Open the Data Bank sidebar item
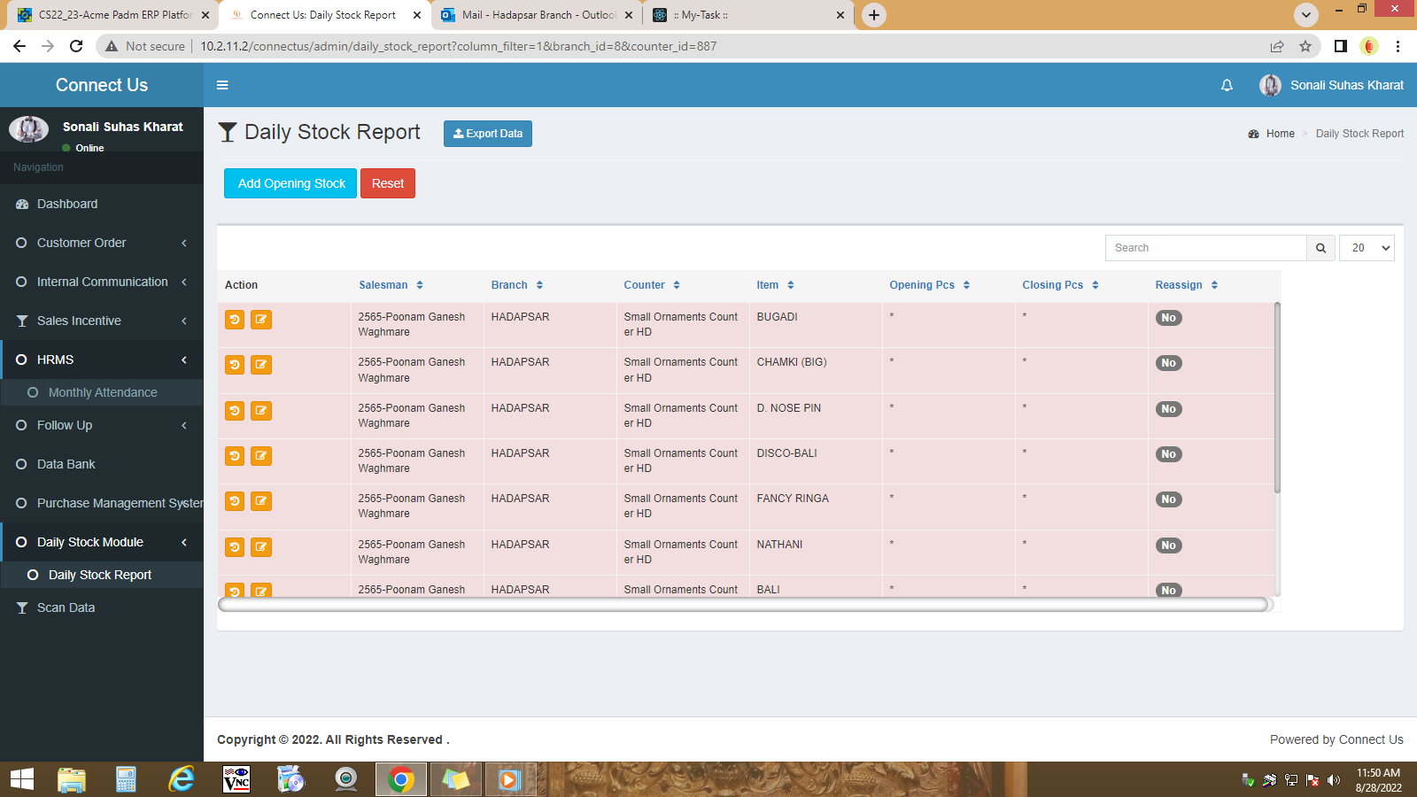Image resolution: width=1417 pixels, height=797 pixels. point(102,464)
